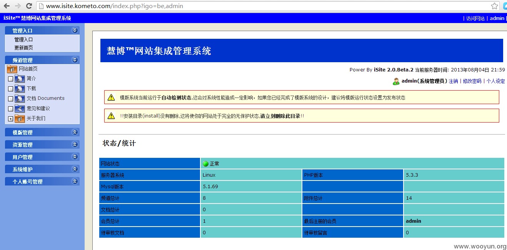The width and height of the screenshot is (507, 250).
Task: Click the admin user avatar icon
Action: pyautogui.click(x=396, y=81)
